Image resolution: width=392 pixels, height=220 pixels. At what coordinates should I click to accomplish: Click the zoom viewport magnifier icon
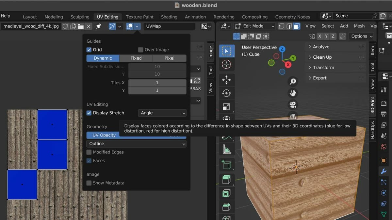(293, 82)
